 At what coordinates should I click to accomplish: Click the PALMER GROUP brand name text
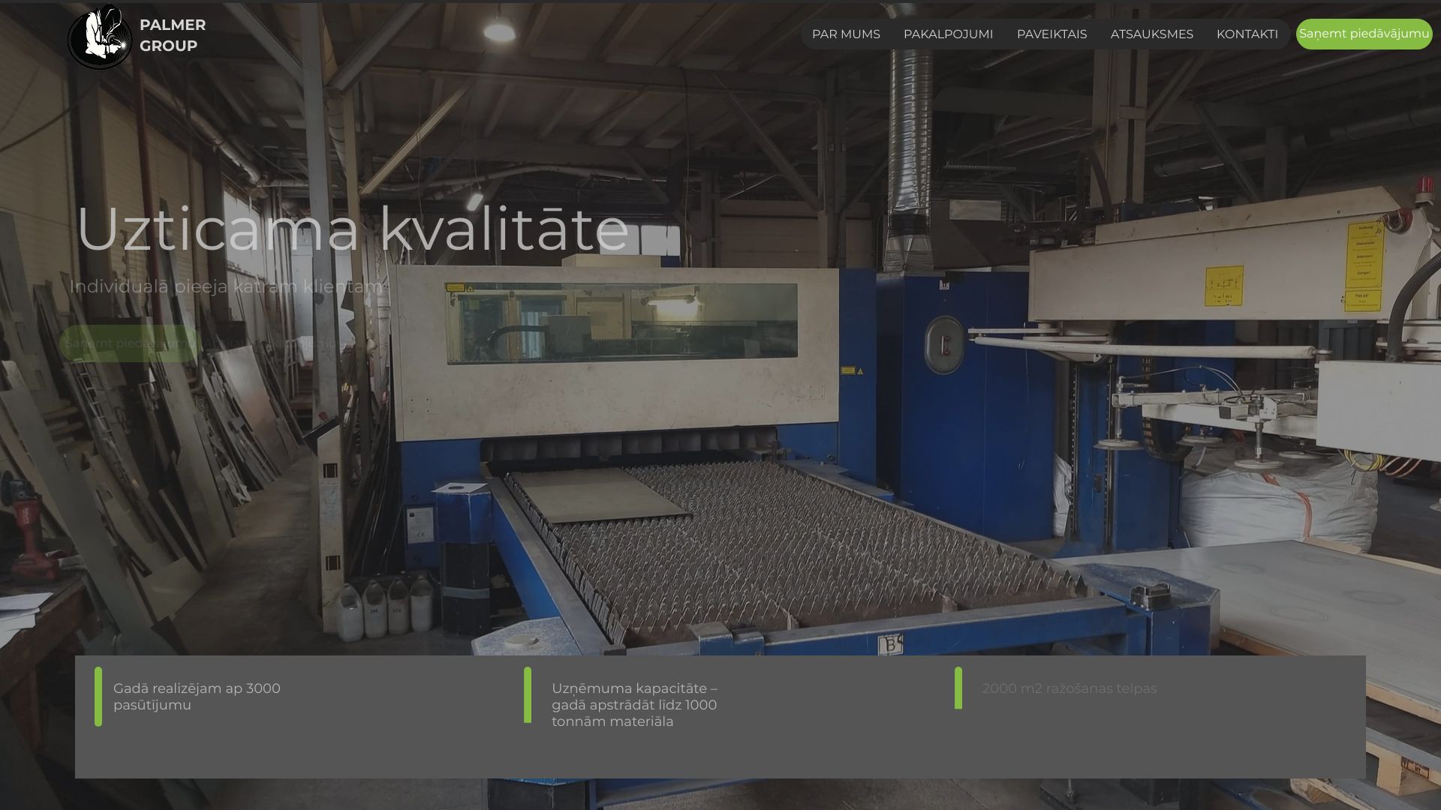(x=172, y=35)
